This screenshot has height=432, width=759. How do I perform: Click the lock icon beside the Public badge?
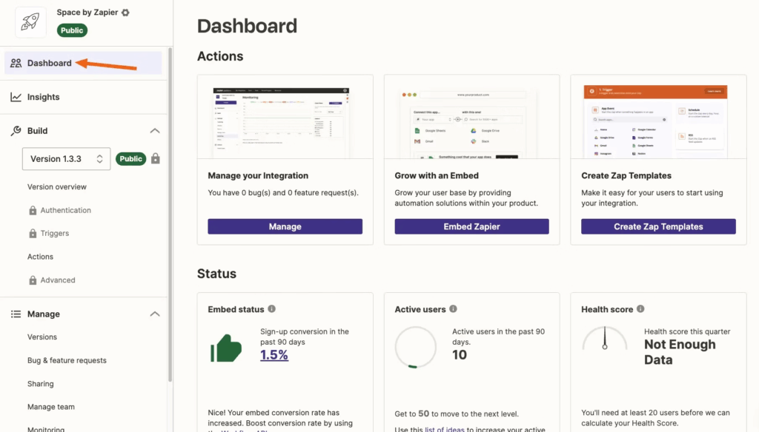click(x=157, y=158)
